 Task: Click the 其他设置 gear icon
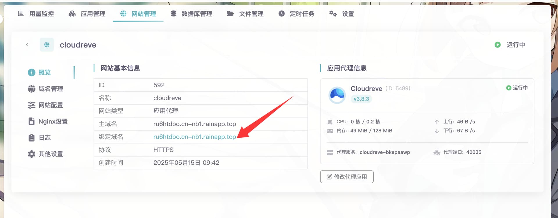click(31, 154)
